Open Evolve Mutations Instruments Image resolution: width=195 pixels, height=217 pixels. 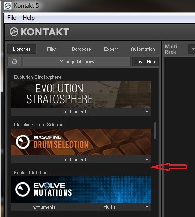[44, 207]
